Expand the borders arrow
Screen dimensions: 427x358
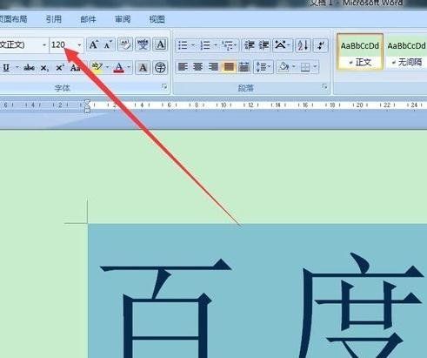315,67
